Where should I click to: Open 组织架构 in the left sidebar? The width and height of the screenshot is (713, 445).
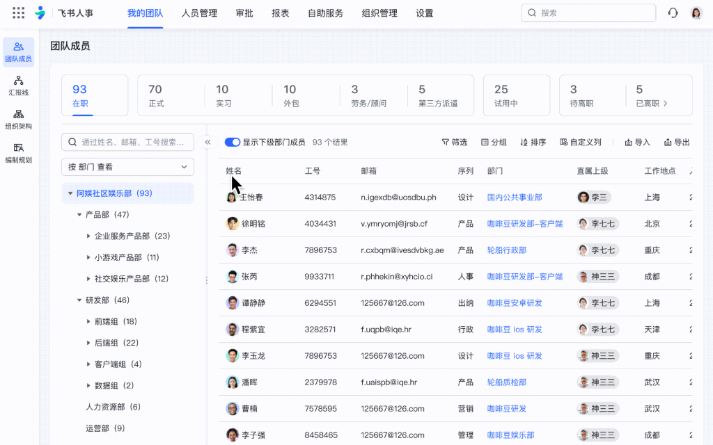[x=18, y=119]
